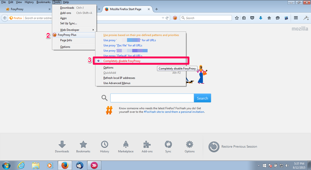Open History shortcut on start page
Image resolution: width=311 pixels, height=170 pixels.
click(x=105, y=147)
